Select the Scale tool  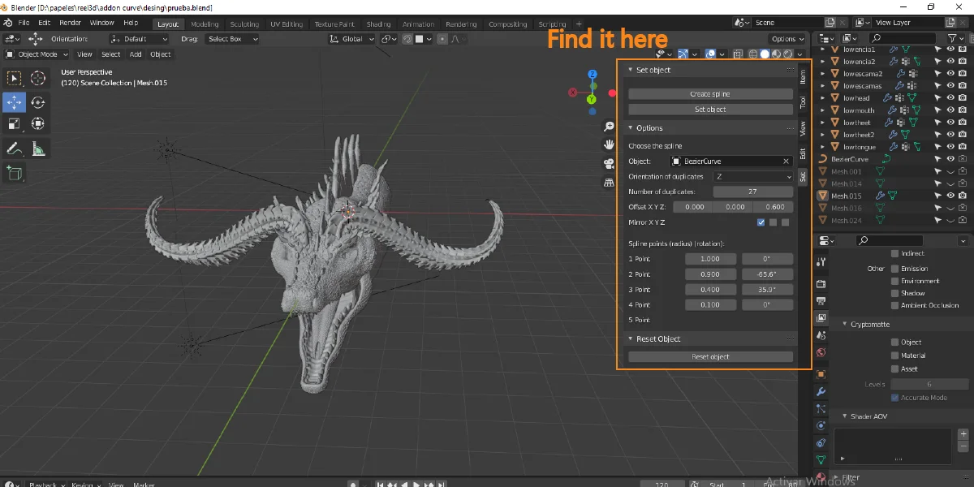click(14, 123)
